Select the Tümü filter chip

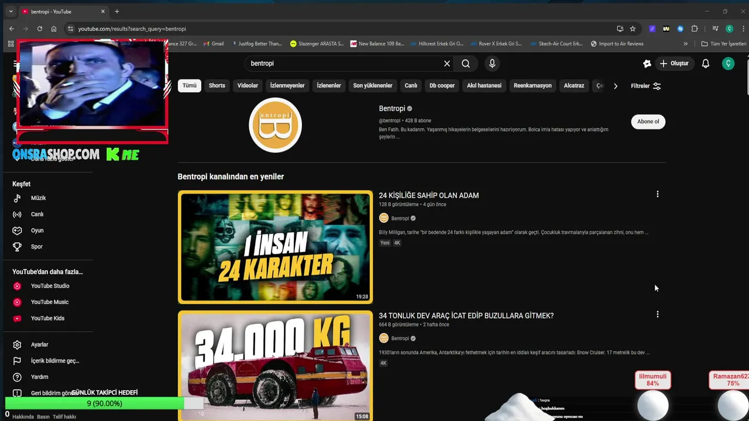pyautogui.click(x=190, y=85)
